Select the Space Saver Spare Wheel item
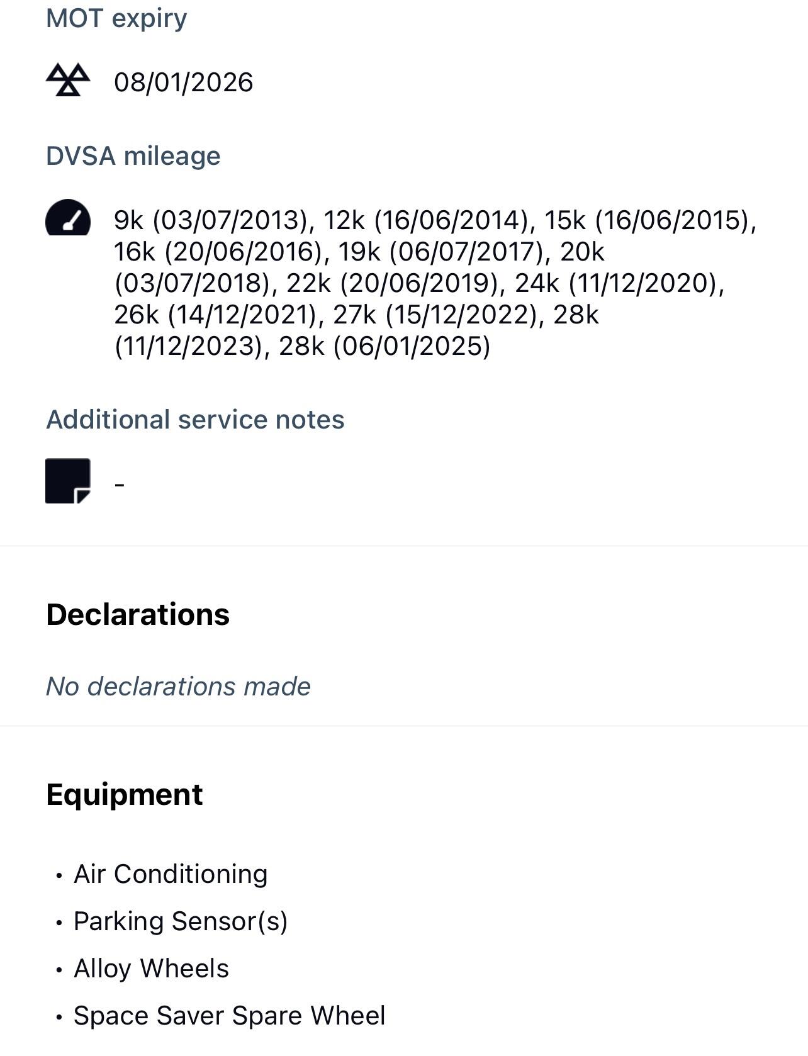Image resolution: width=808 pixels, height=1056 pixels. click(x=229, y=1016)
